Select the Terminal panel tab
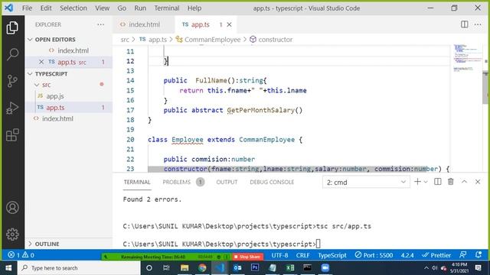This screenshot has height=275, width=490. (x=137, y=182)
